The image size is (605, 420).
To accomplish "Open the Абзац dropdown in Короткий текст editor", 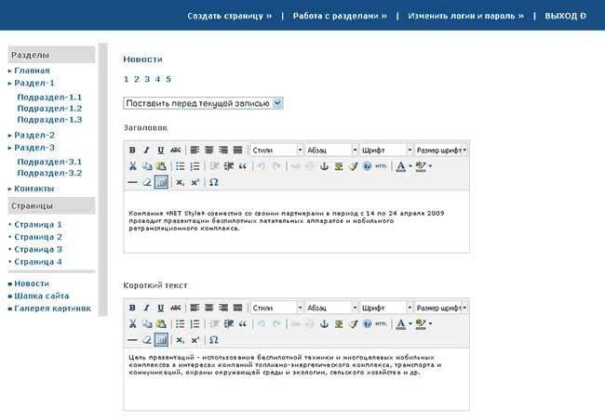I will tap(332, 308).
